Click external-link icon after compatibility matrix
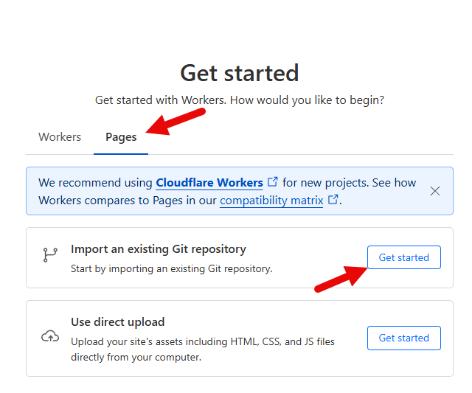This screenshot has width=472, height=393. pos(333,199)
